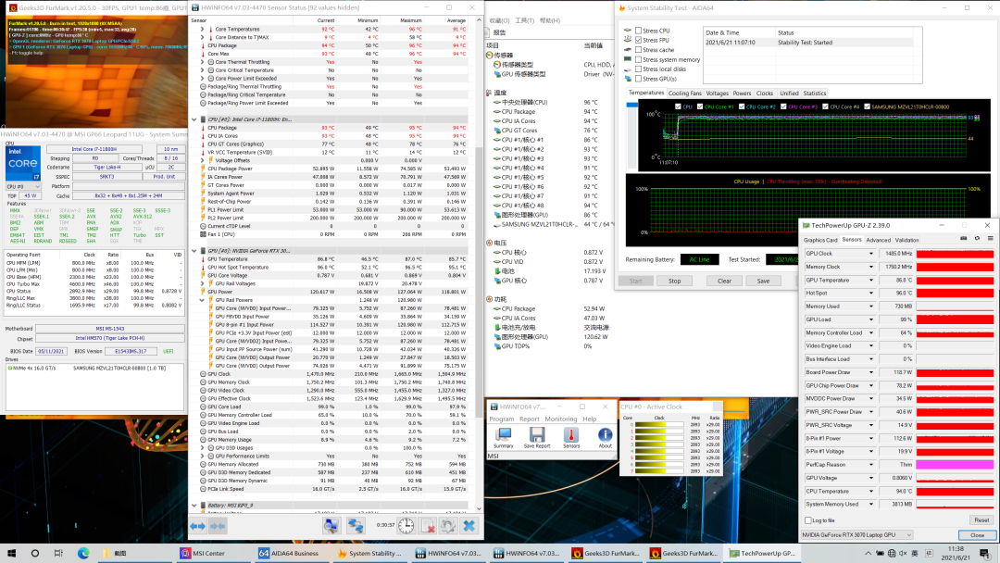Open MSI Center from the taskbar
Viewport: 1000px width, 563px height.
pyautogui.click(x=201, y=554)
